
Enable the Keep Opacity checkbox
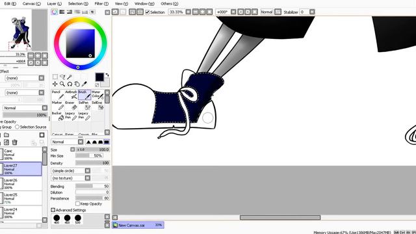tap(77, 203)
